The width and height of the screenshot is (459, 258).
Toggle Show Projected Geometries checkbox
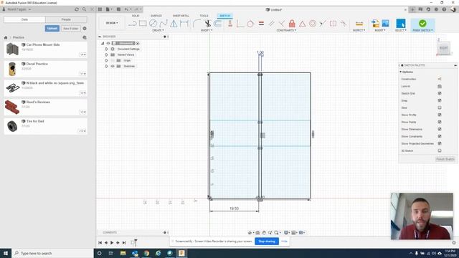pyautogui.click(x=440, y=143)
